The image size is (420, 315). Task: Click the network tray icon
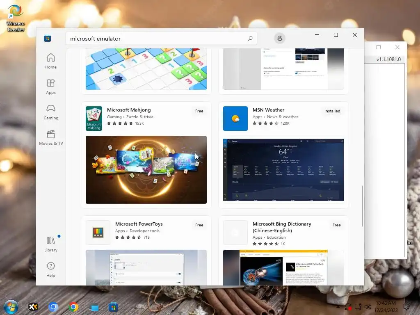[358, 307]
